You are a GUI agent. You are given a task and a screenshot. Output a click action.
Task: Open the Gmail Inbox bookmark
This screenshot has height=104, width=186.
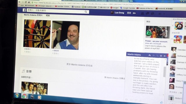click(46, 6)
